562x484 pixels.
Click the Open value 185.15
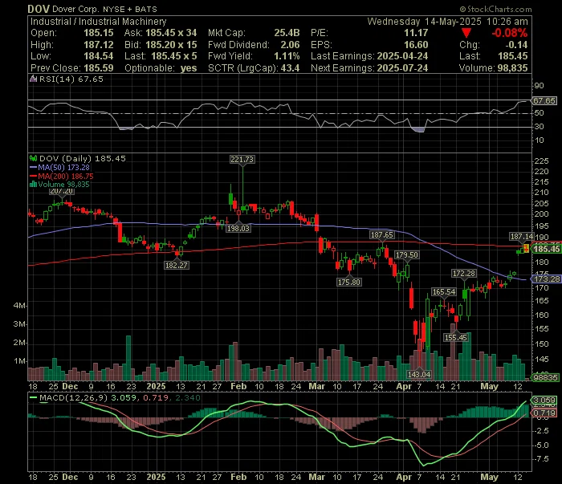pos(99,33)
